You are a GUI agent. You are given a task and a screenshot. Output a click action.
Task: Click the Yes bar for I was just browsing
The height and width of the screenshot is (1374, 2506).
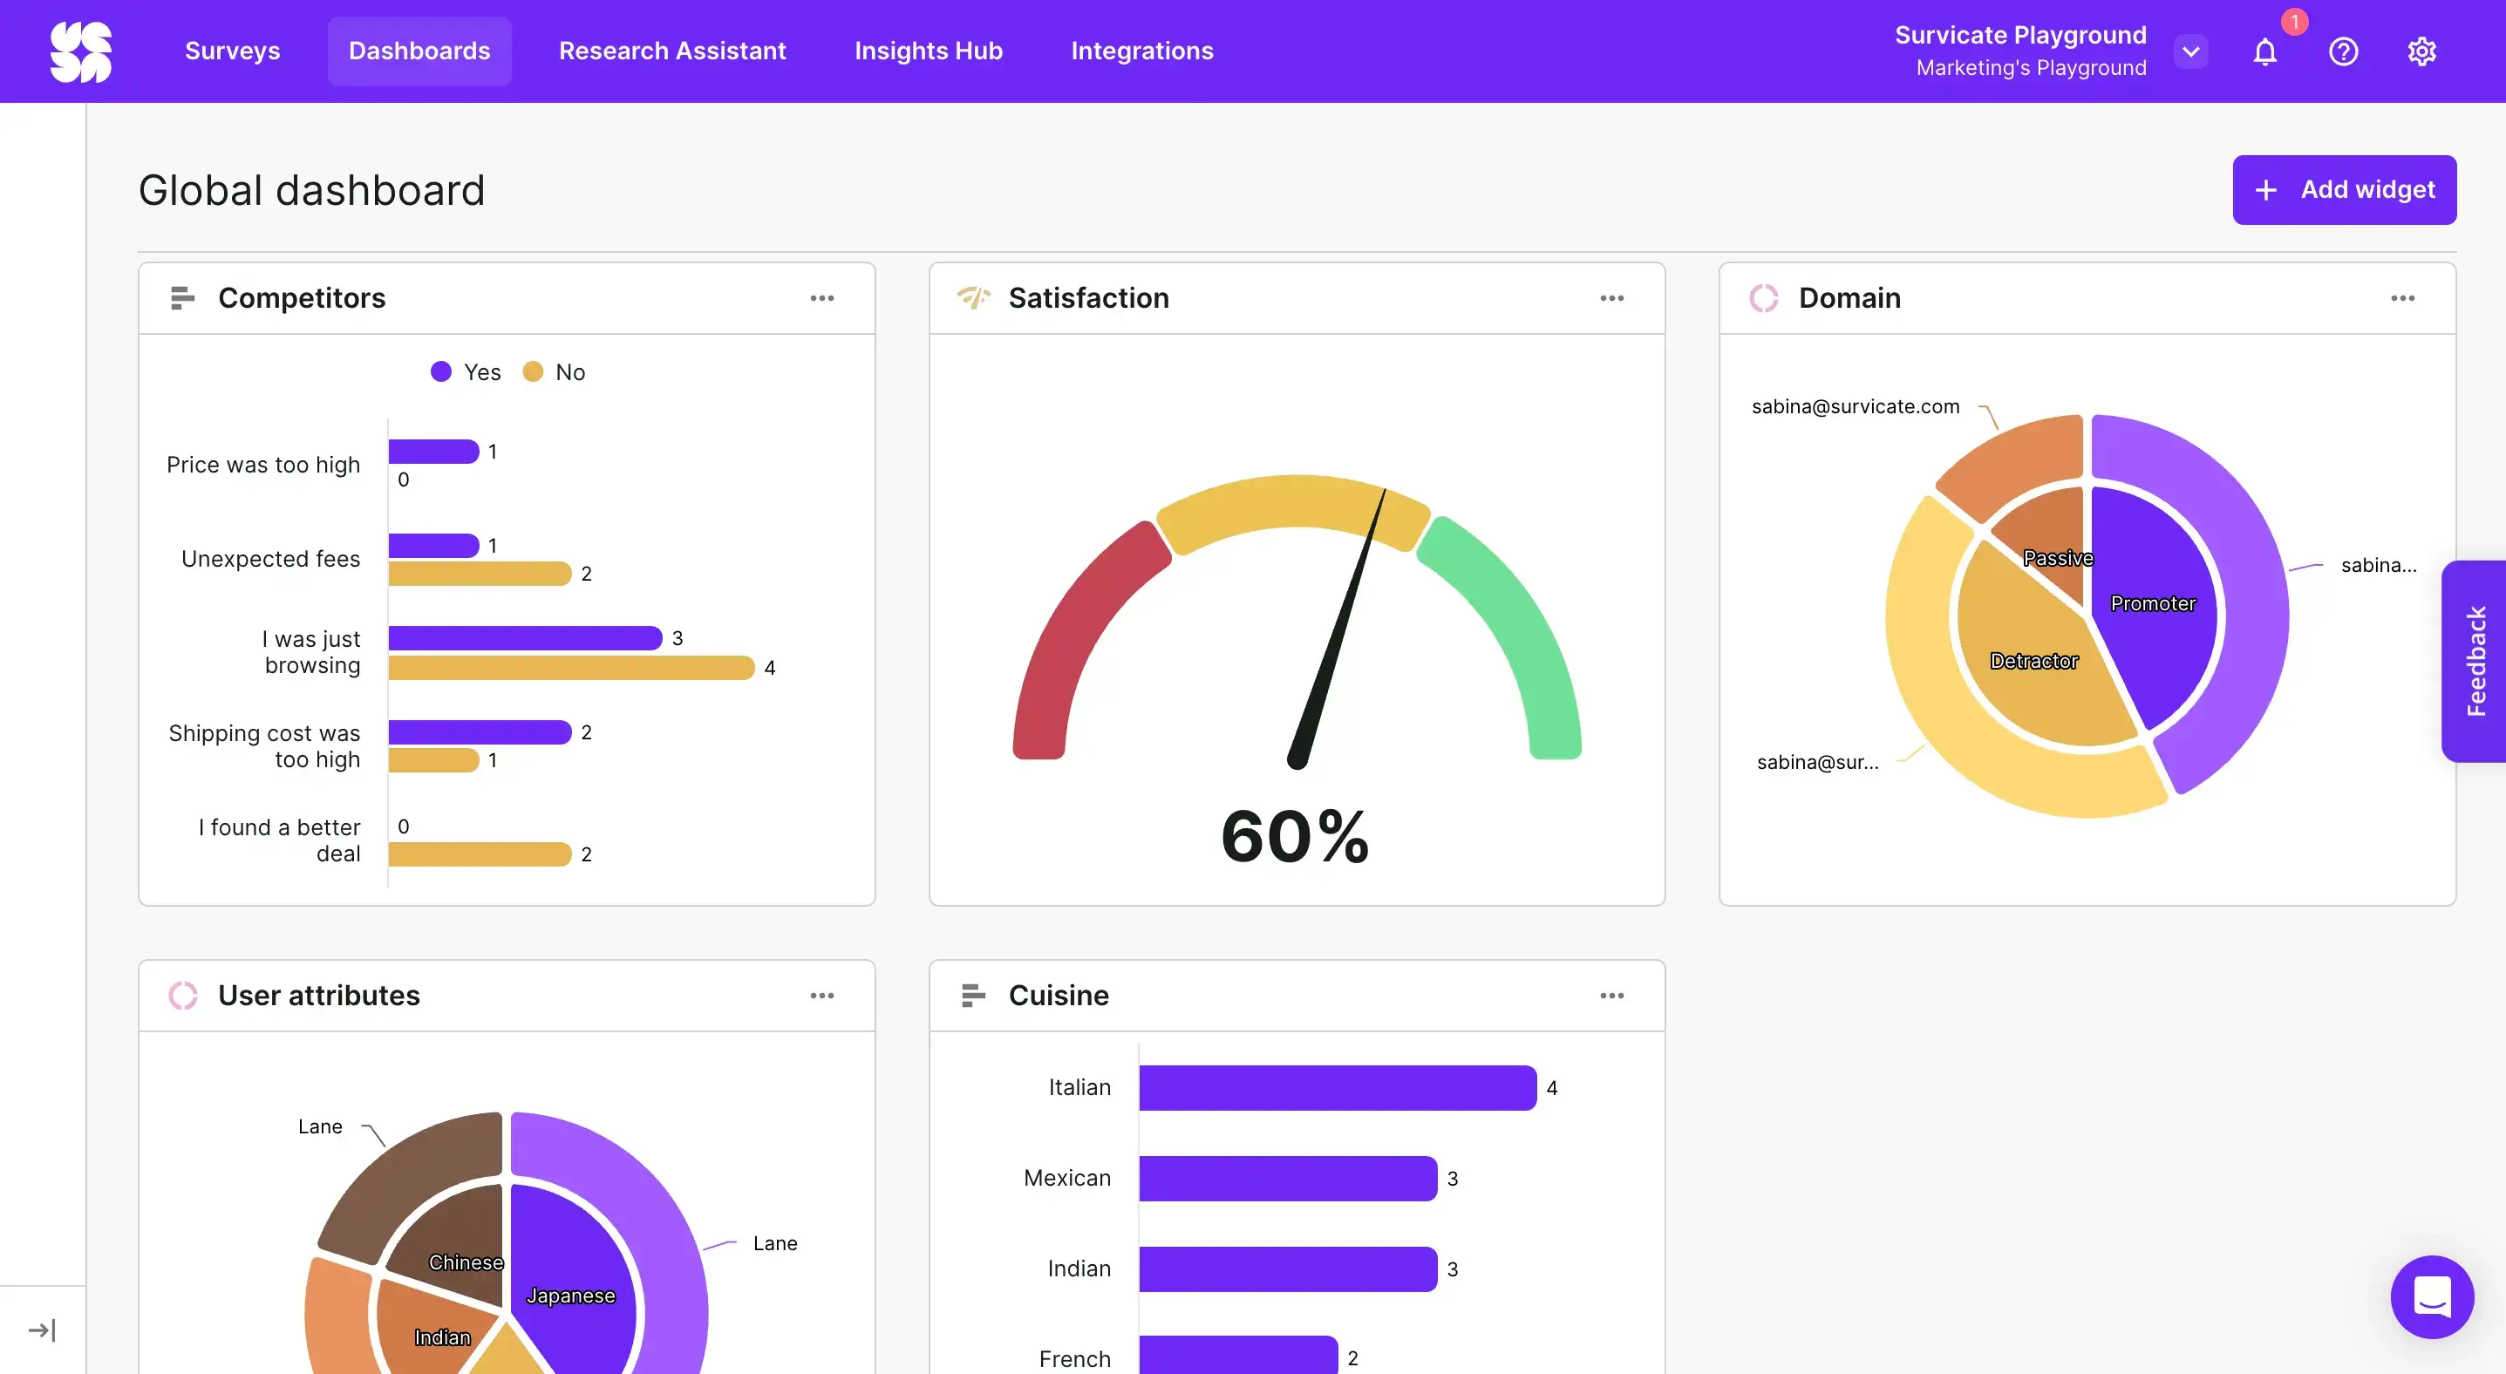click(525, 638)
